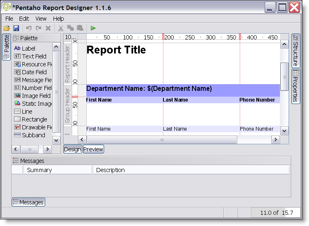Save the report with the floppy disk icon
This screenshot has width=309, height=226.
16,28
